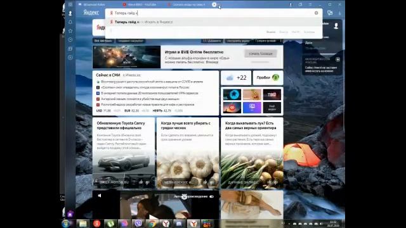The image size is (406, 228).
Task: Open red Yandex icon on taskbar
Action: (x=96, y=224)
